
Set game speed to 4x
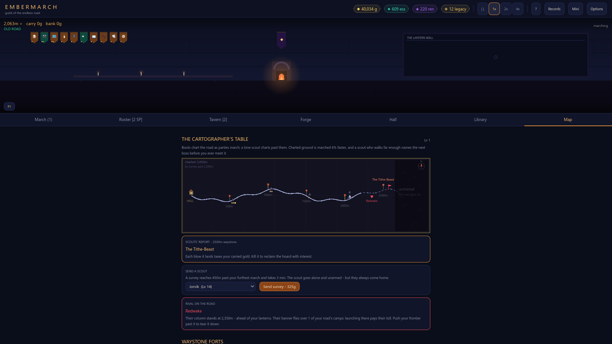(x=518, y=9)
